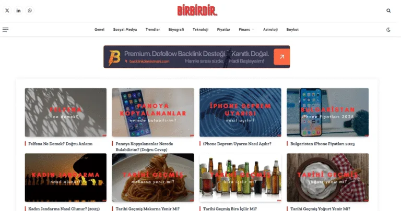This screenshot has height=211, width=401.
Task: Open the Genel menu item
Action: coord(99,30)
